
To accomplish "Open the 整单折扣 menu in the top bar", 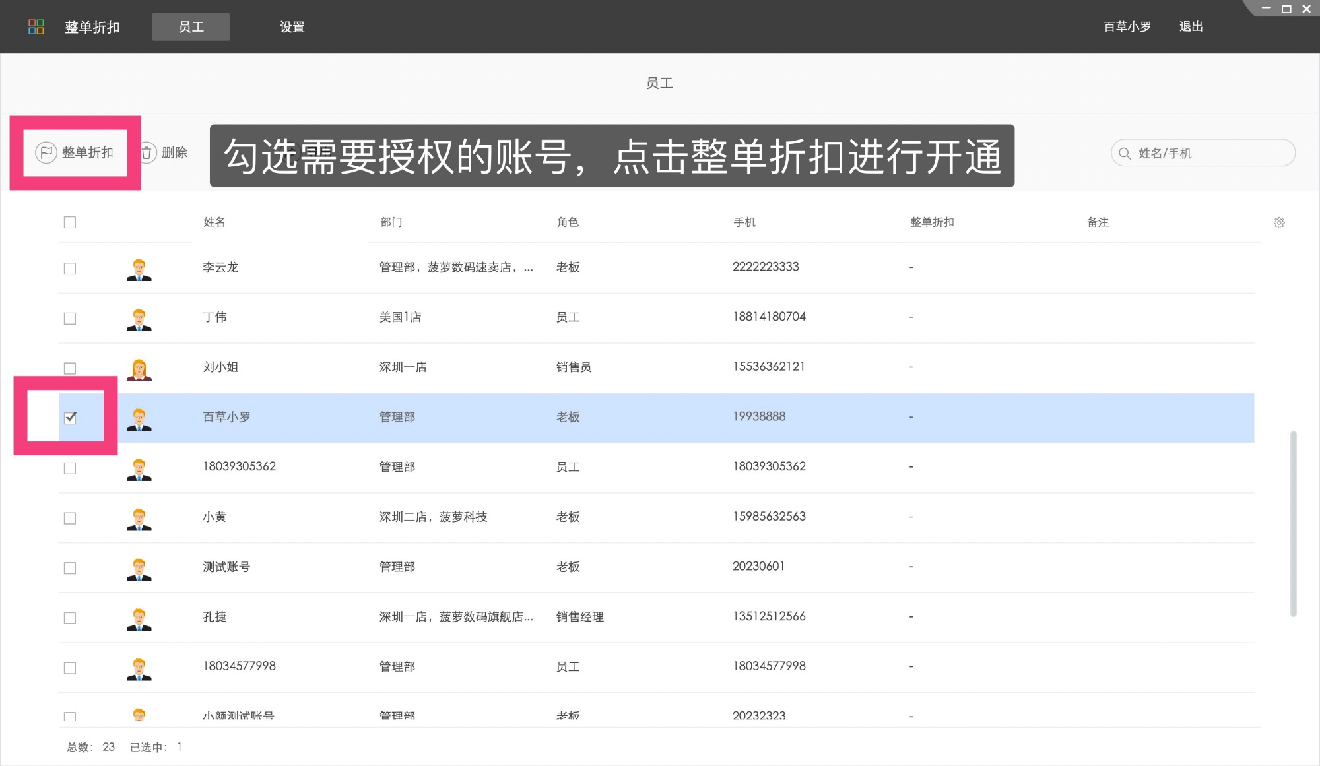I will [x=92, y=27].
